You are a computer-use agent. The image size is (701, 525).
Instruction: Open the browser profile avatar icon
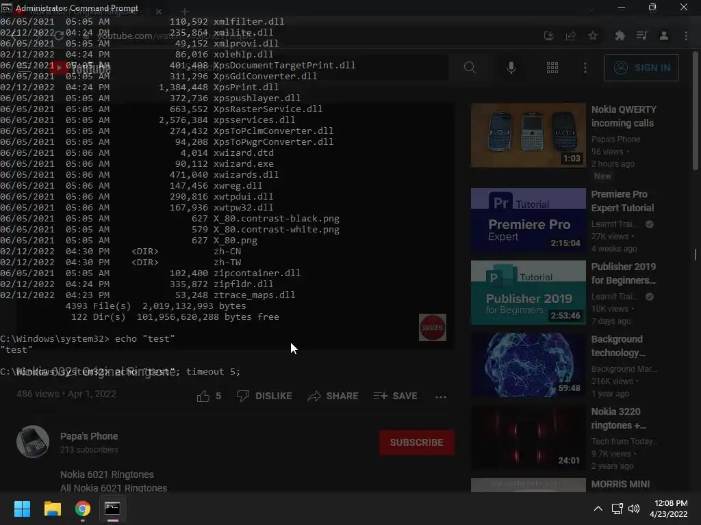coord(664,36)
